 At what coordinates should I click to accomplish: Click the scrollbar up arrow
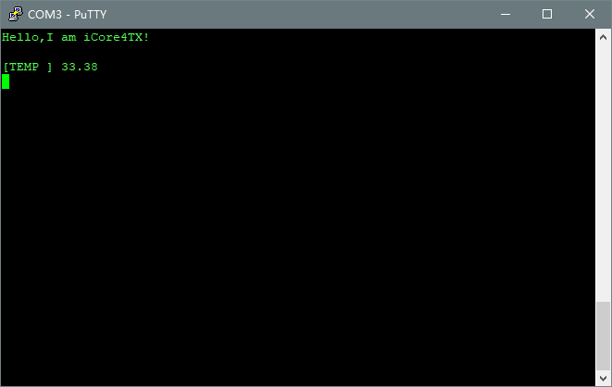603,37
